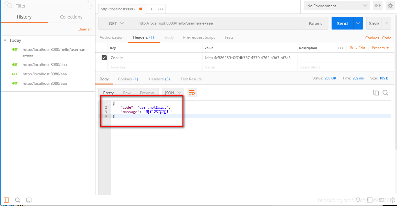Search within the response body
This screenshot has width=397, height=206.
point(385,92)
